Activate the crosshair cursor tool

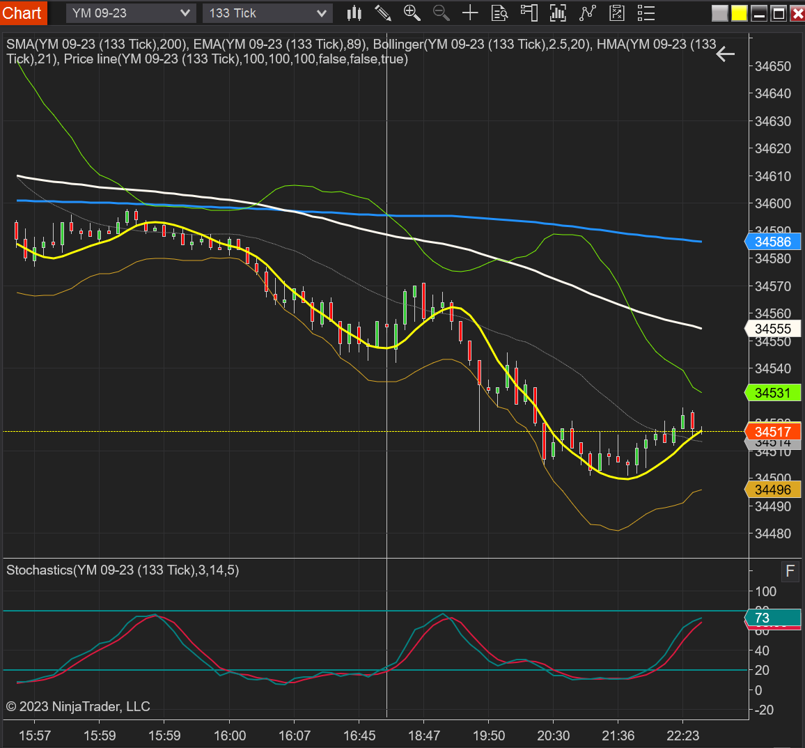tap(470, 13)
